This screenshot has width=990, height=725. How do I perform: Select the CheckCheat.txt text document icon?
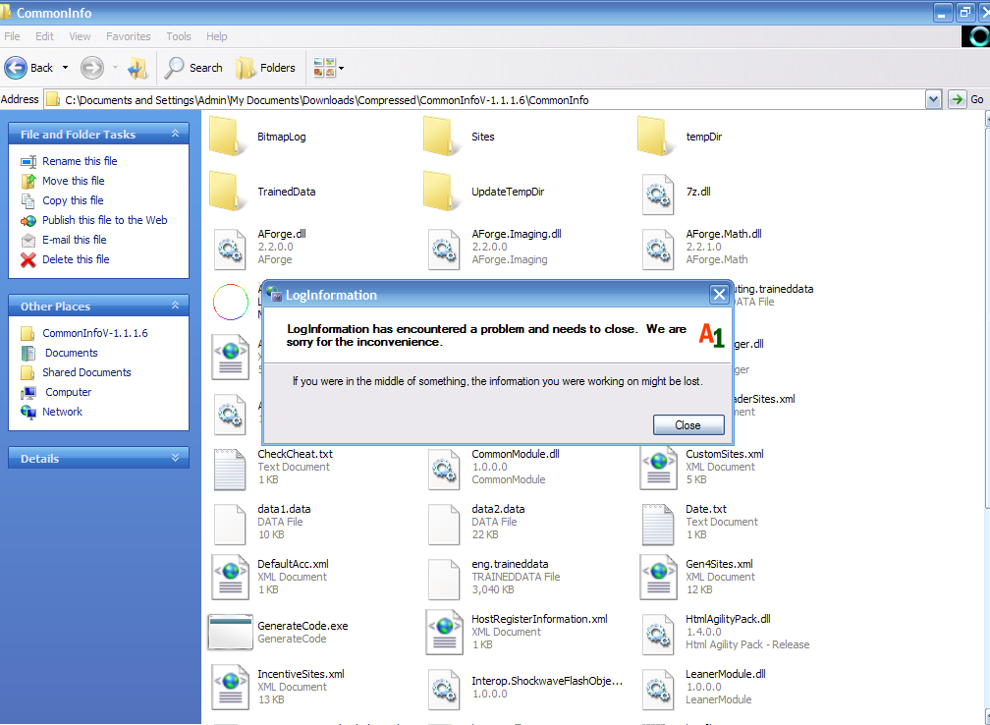tap(230, 468)
